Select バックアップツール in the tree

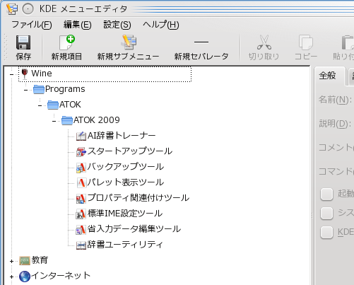pos(126,167)
